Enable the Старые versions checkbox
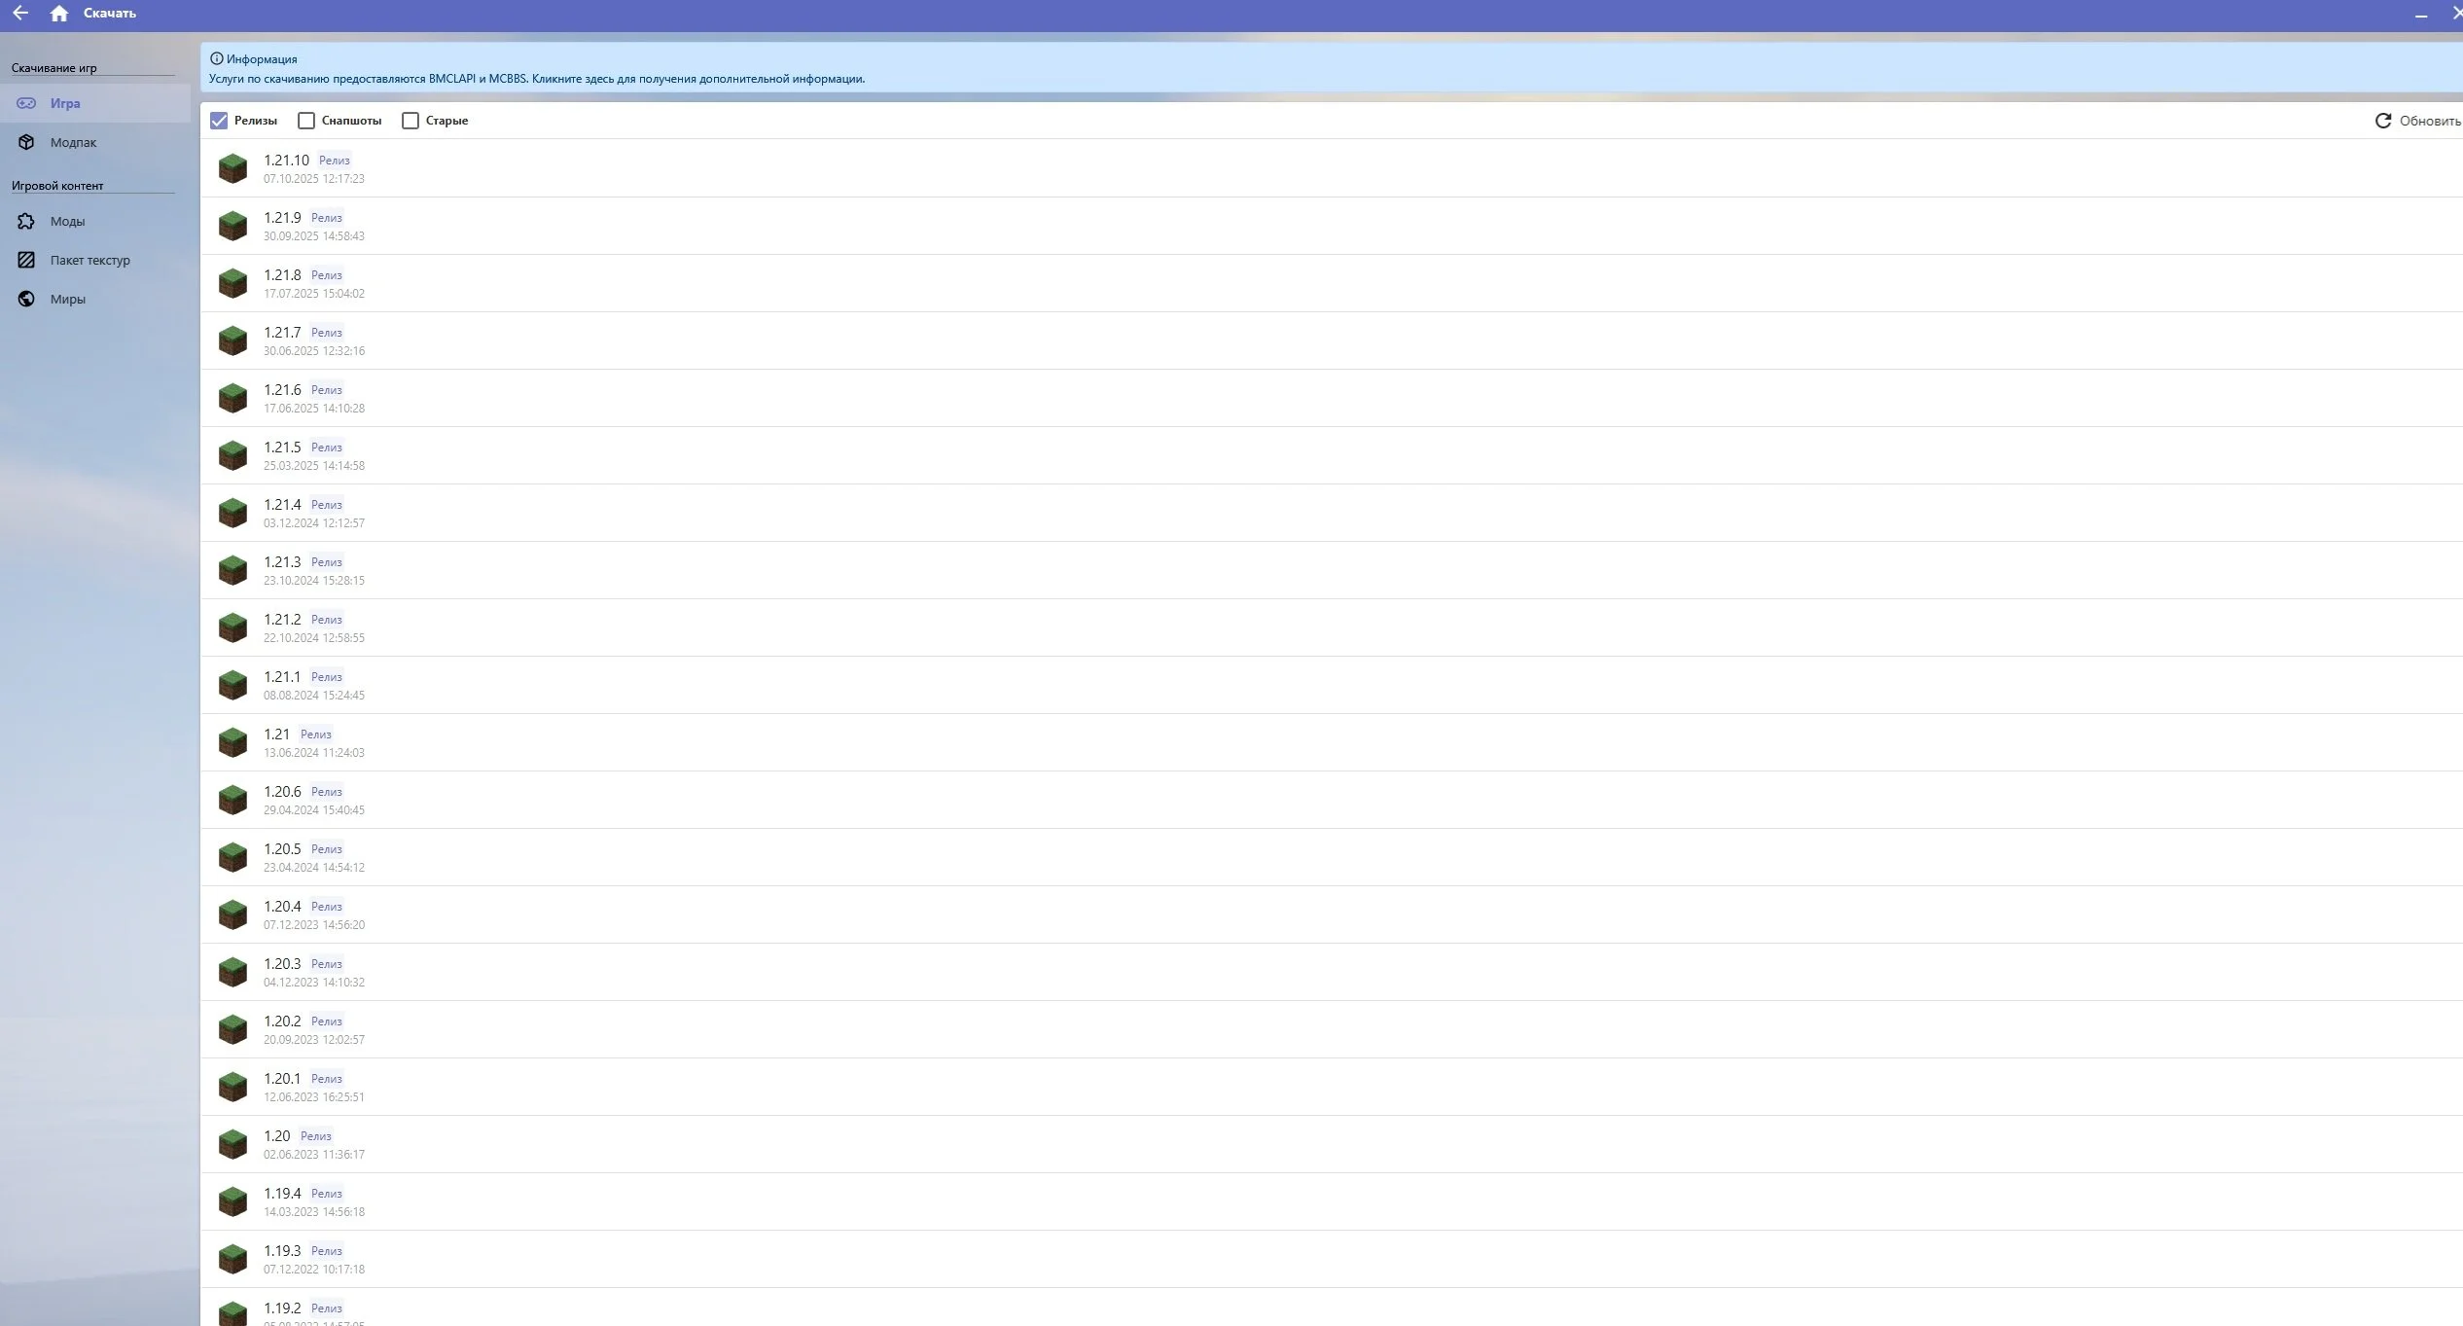2463x1326 pixels. (410, 121)
